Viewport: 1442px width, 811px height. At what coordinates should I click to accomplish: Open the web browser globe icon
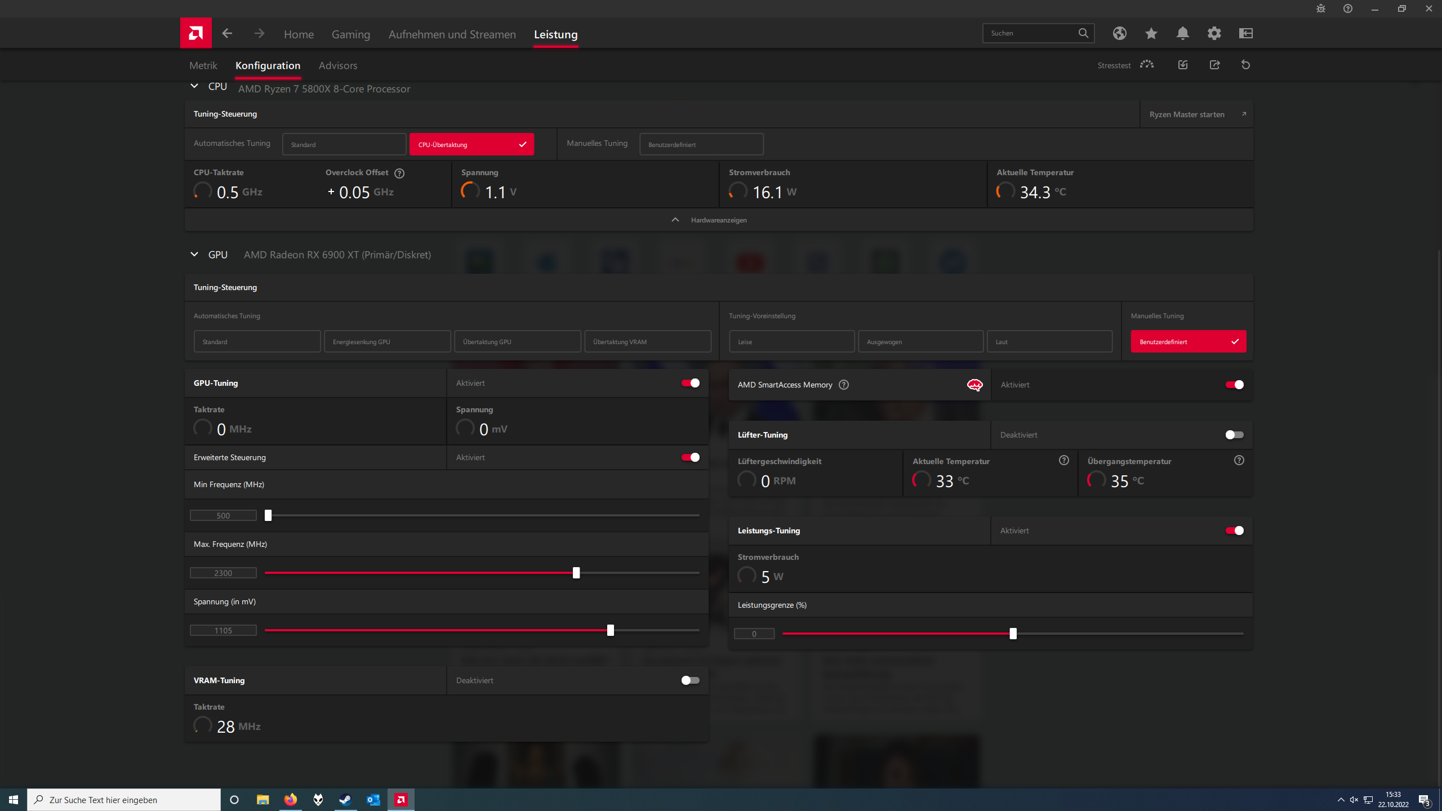1119,33
